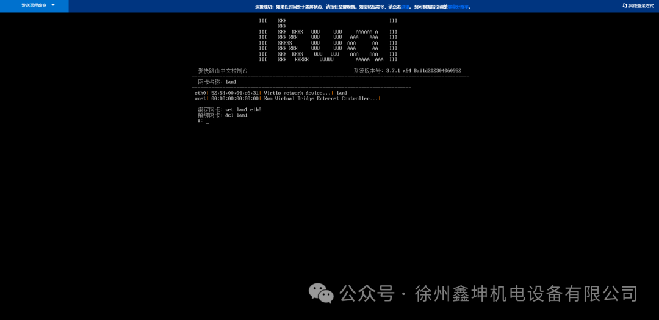Viewport: 659px width, 320px height.
Task: Click the vnet MAC address 00:00:00:00:00:00
Action: click(x=234, y=98)
